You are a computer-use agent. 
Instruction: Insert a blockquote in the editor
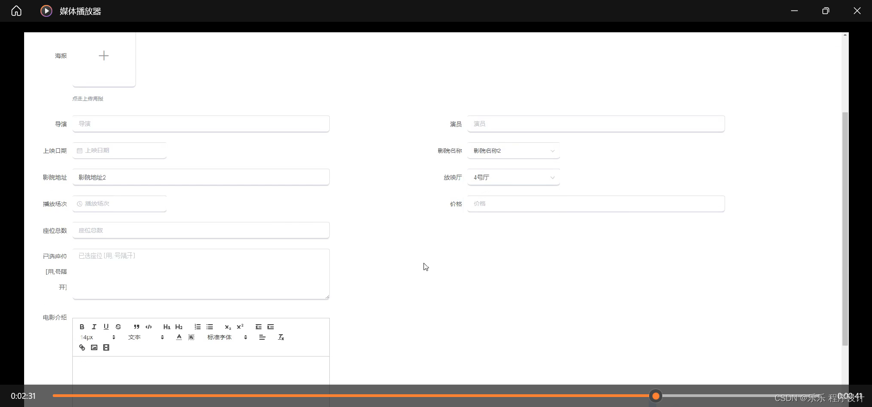click(x=136, y=327)
